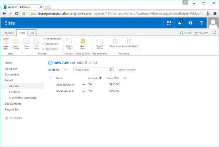Open the notifications bell icon
Screen dimensions: 219x147
180,23
